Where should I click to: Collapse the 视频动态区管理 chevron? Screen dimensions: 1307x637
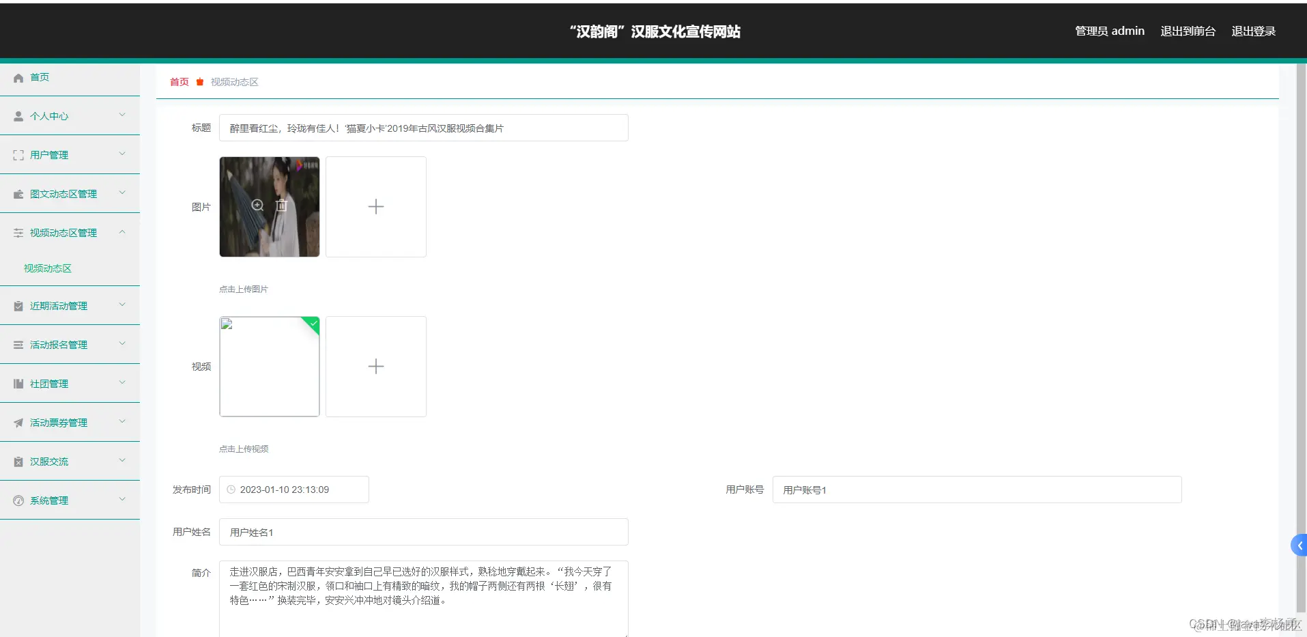point(122,231)
